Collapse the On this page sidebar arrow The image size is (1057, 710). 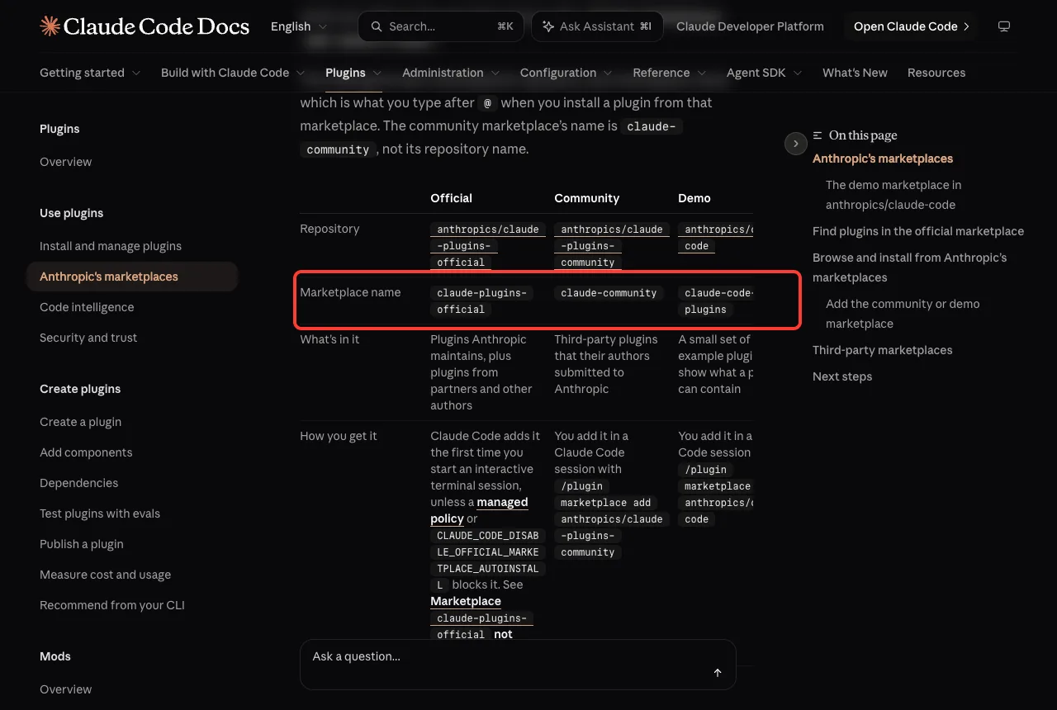tap(795, 144)
